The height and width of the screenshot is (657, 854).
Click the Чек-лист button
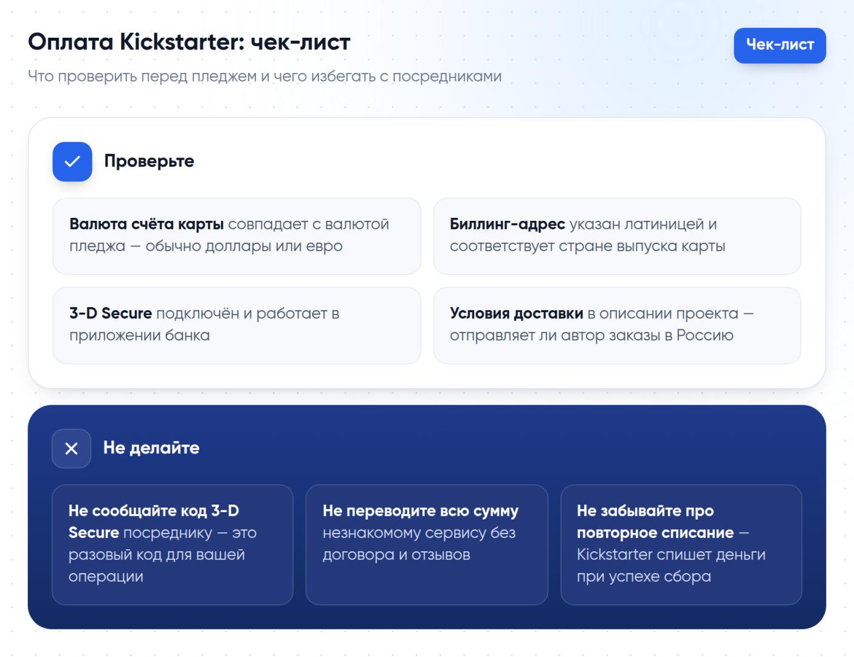point(780,45)
